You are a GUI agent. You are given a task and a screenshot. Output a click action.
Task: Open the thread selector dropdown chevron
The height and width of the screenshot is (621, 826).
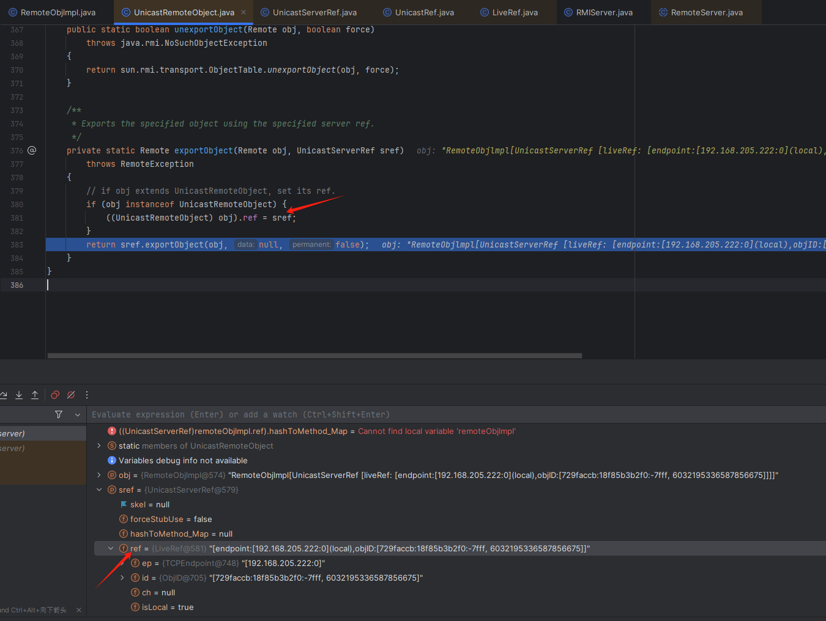(78, 414)
